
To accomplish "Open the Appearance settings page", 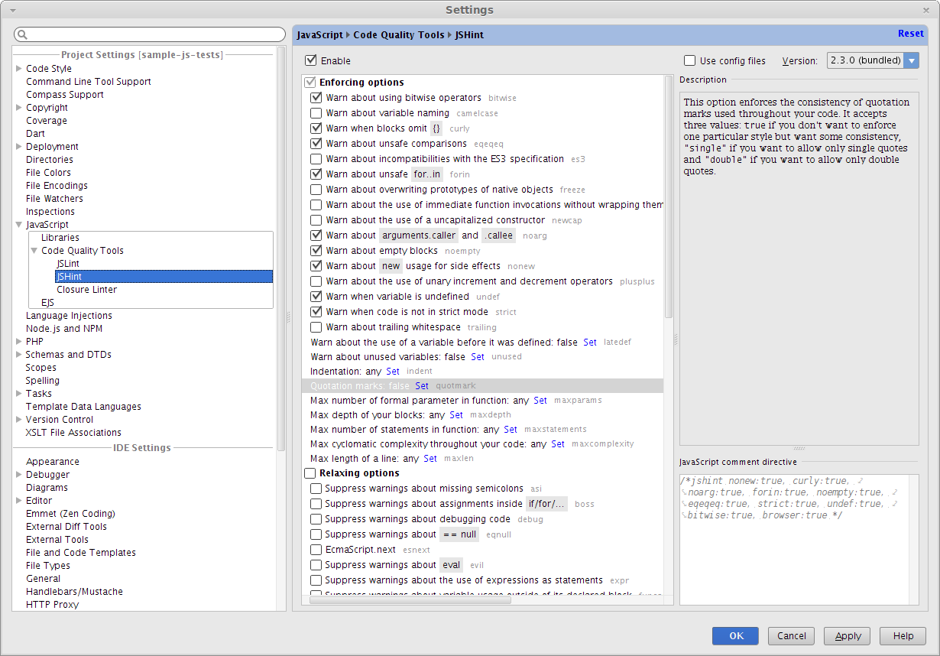I will (x=53, y=462).
